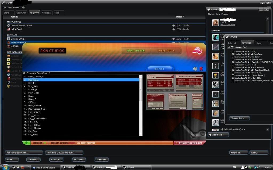
Task: Click the skin list scrollbar down arrow
Action: (141, 134)
